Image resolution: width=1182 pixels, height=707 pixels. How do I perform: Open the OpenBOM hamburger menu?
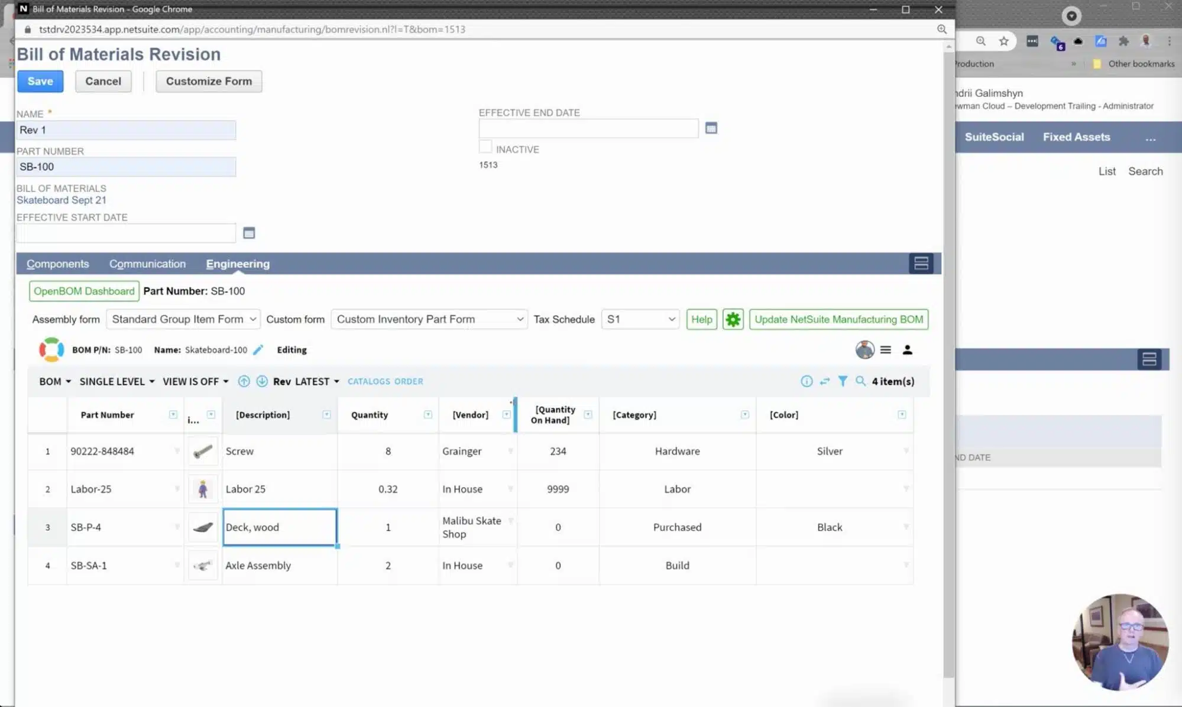885,350
